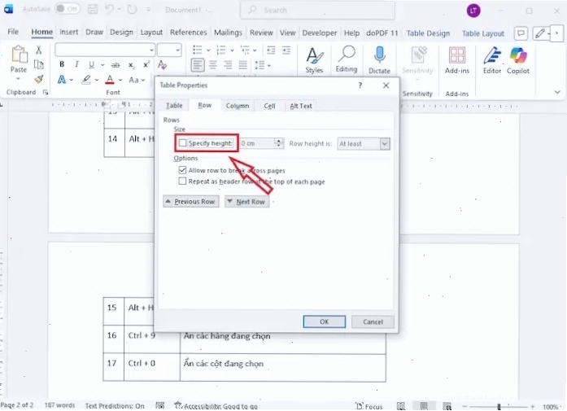Apply Bold formatting

[62, 64]
